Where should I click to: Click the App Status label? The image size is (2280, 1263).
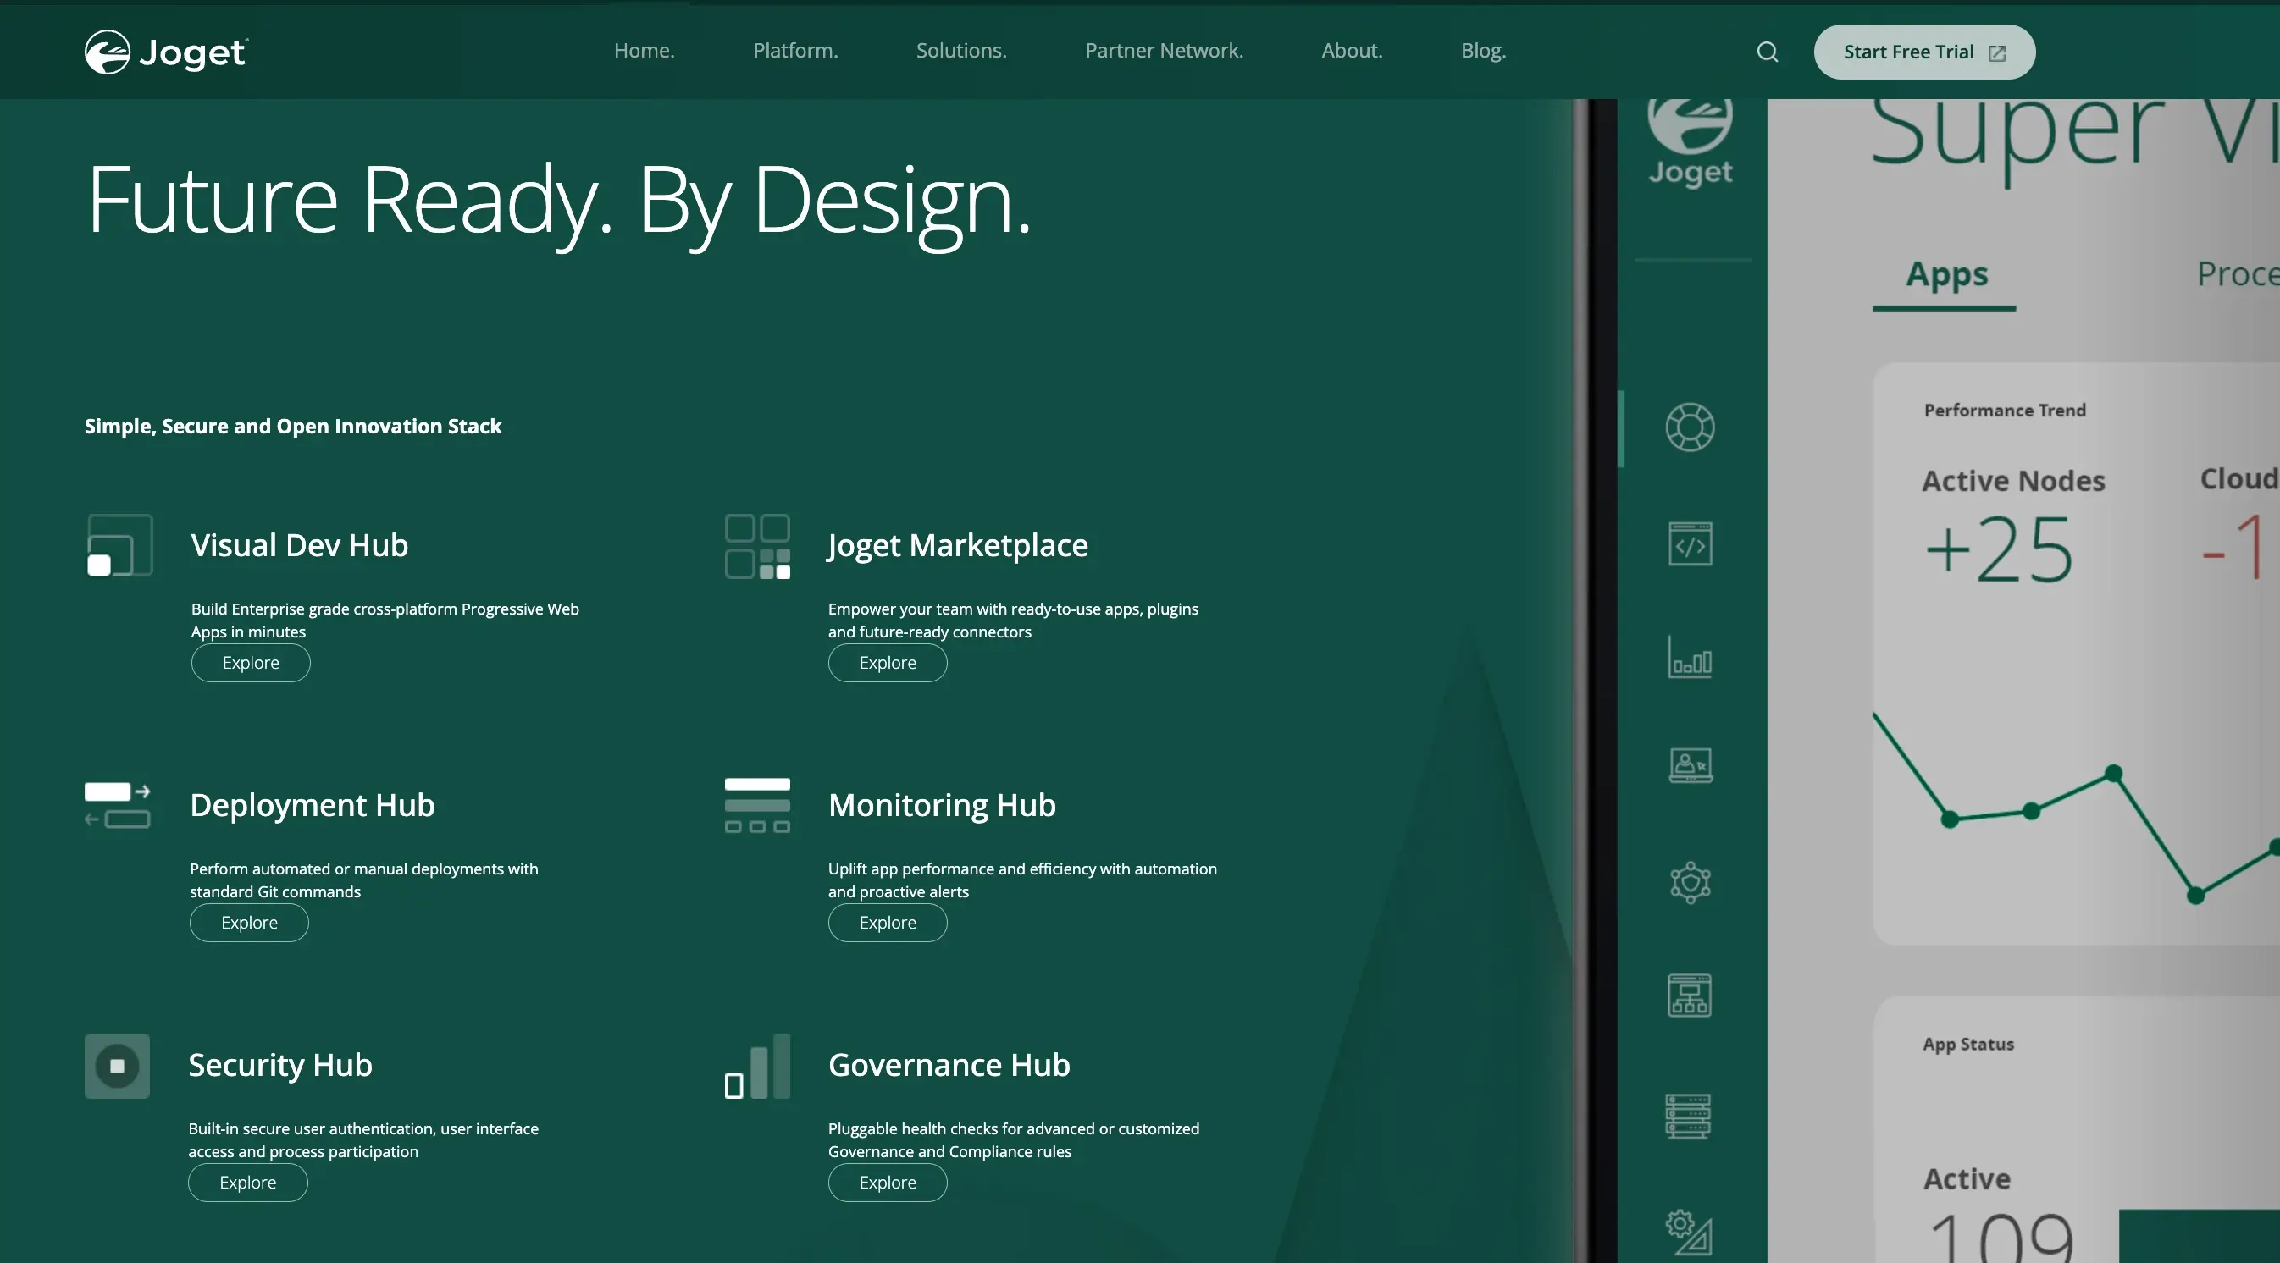click(x=1968, y=1045)
